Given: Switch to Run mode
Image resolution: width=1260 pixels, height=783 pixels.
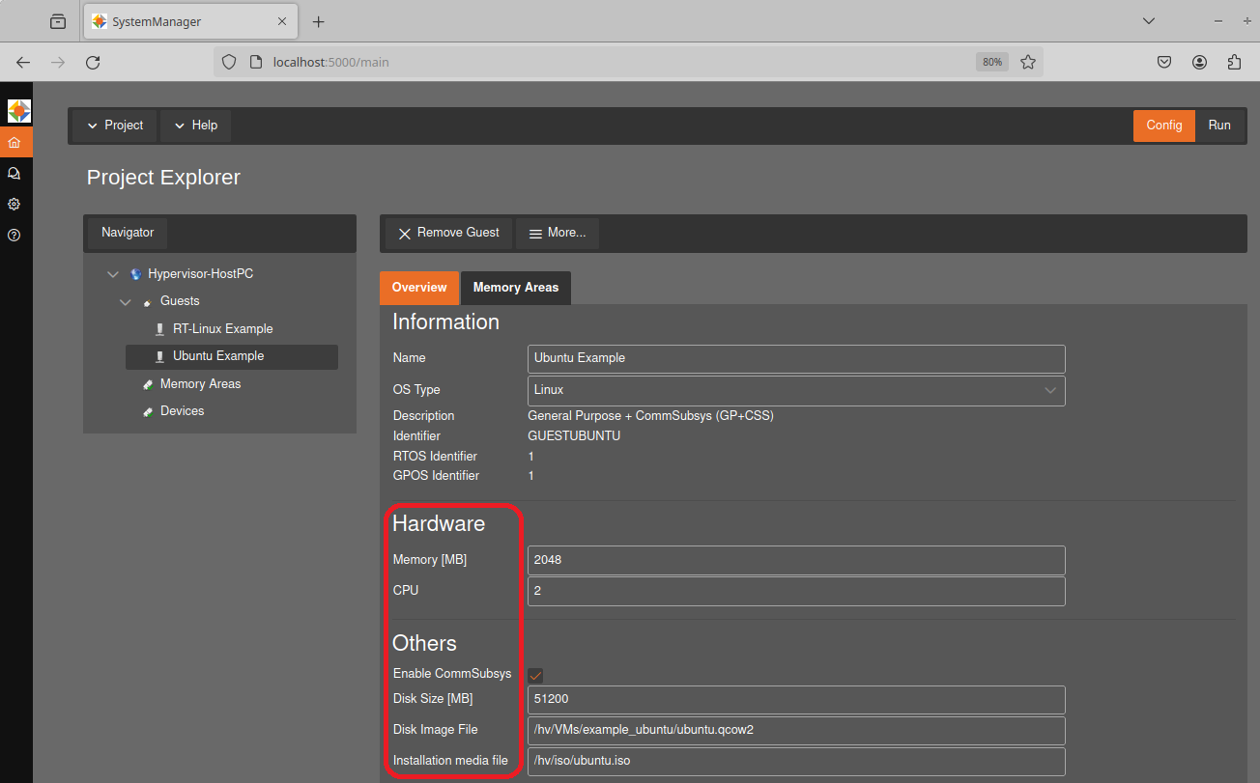Looking at the screenshot, I should 1218,126.
